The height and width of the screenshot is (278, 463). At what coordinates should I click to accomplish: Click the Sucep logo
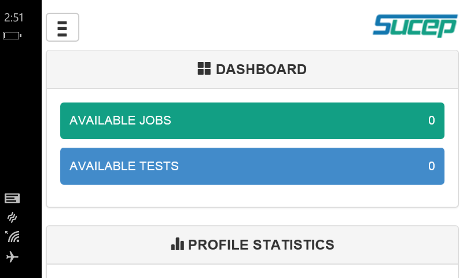pyautogui.click(x=415, y=26)
